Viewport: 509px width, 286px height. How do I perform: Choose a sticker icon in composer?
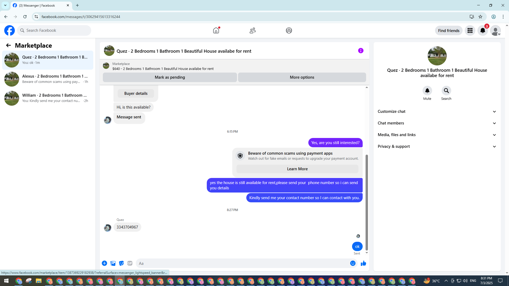point(121,263)
